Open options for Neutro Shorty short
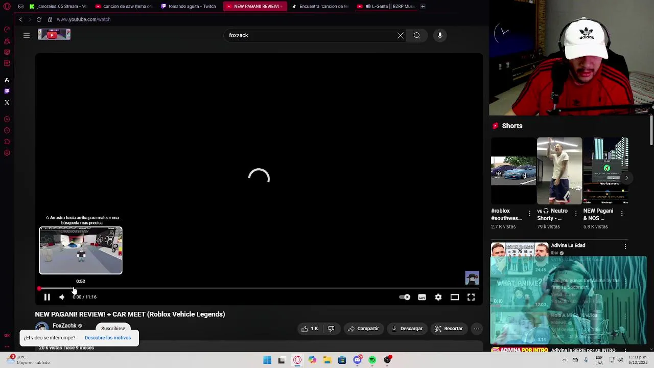This screenshot has height=368, width=654. [576, 213]
